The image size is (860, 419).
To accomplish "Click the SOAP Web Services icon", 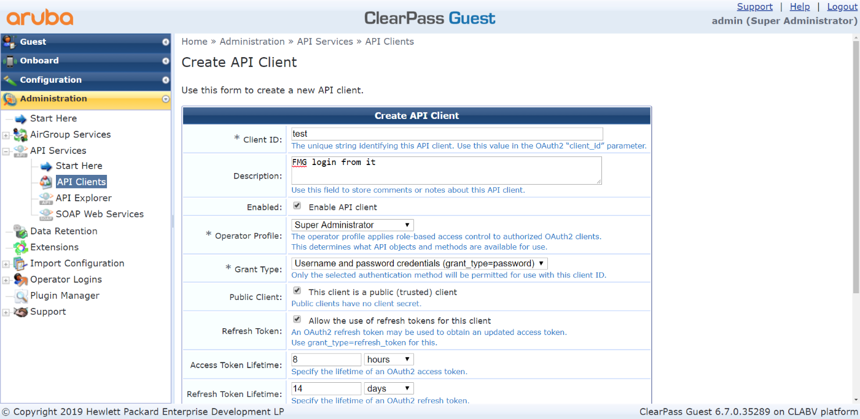I will tap(46, 214).
